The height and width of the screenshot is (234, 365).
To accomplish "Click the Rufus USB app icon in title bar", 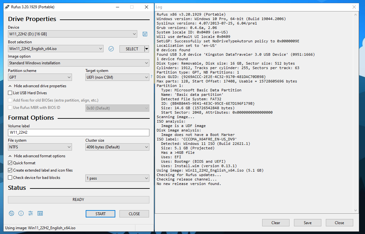I will [7, 7].
